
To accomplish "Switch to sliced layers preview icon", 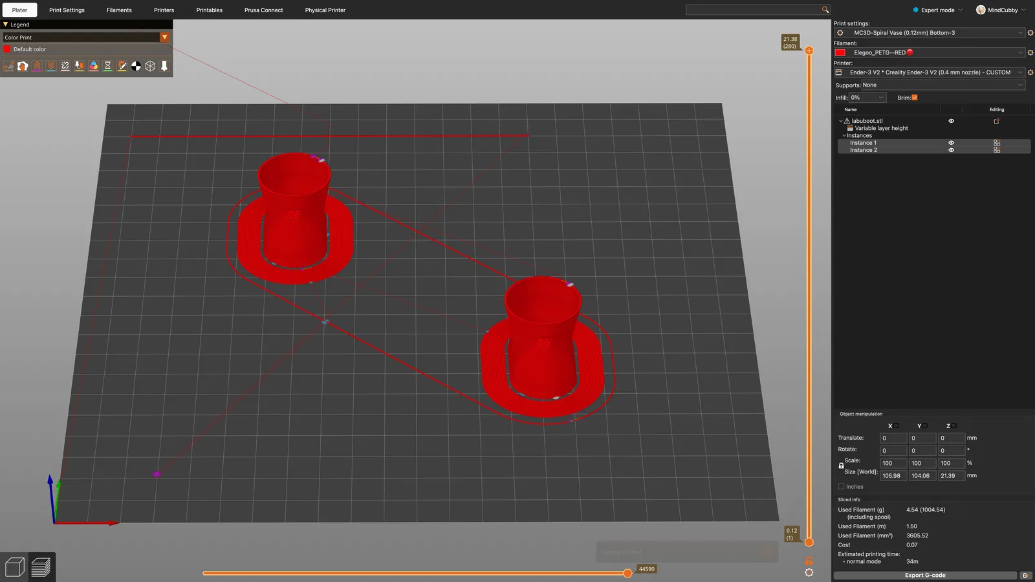I will (x=41, y=567).
